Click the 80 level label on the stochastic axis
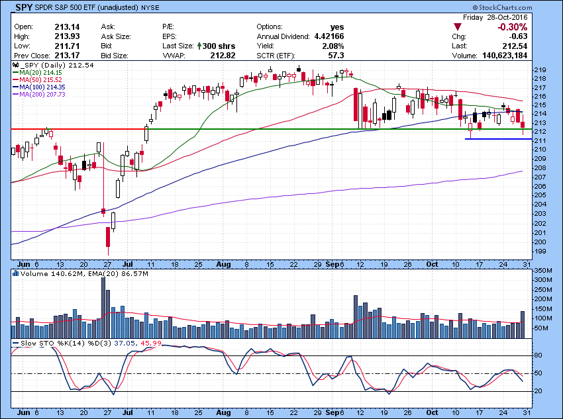The height and width of the screenshot is (419, 563). (538, 355)
